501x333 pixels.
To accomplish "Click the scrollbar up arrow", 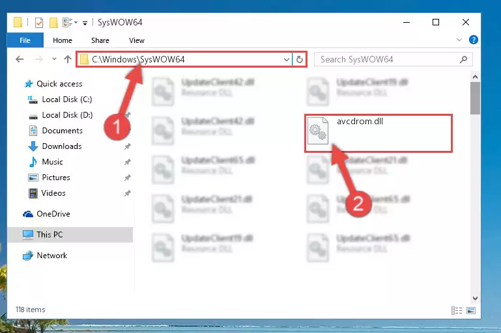I will [475, 77].
